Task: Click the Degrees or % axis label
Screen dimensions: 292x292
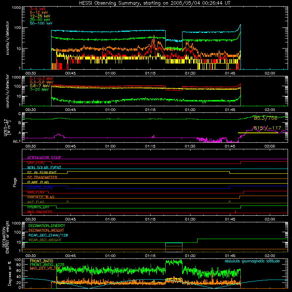Action: click(9, 273)
